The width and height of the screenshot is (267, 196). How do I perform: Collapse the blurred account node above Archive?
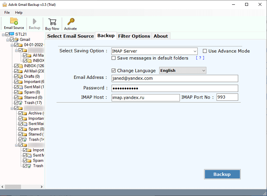(x=12, y=108)
